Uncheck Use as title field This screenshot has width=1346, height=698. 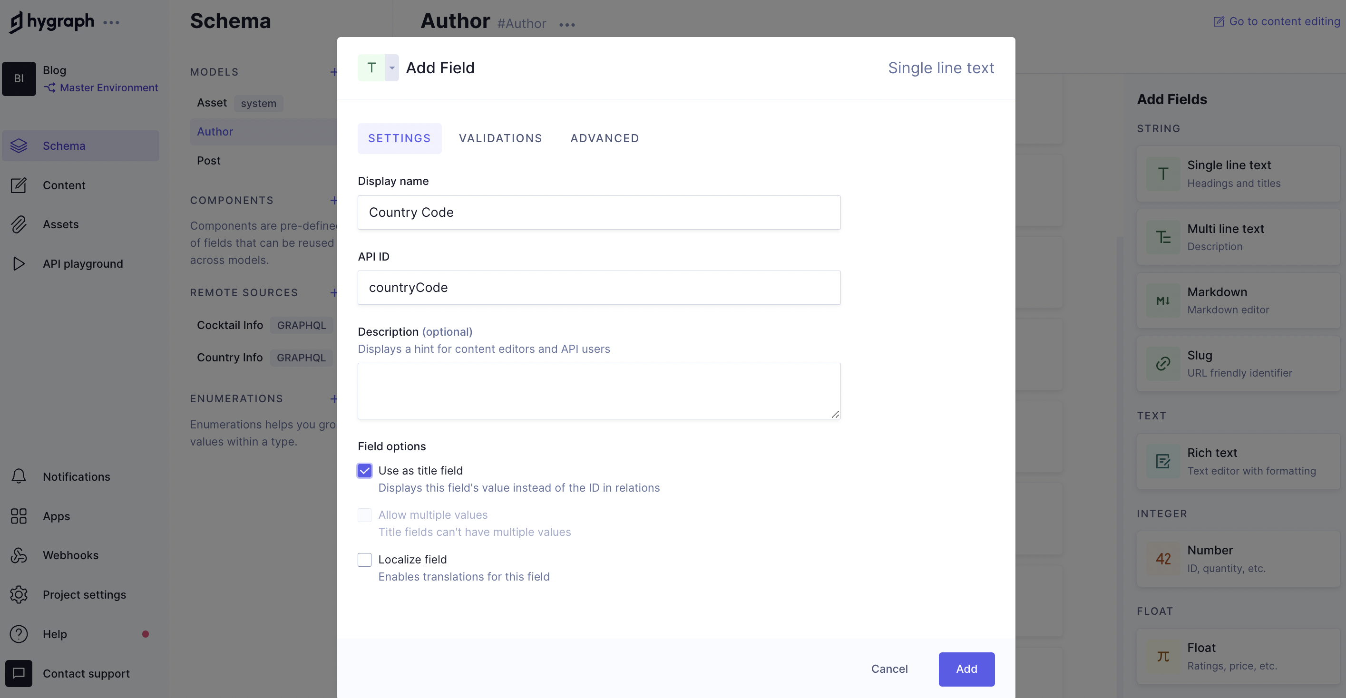(x=365, y=471)
